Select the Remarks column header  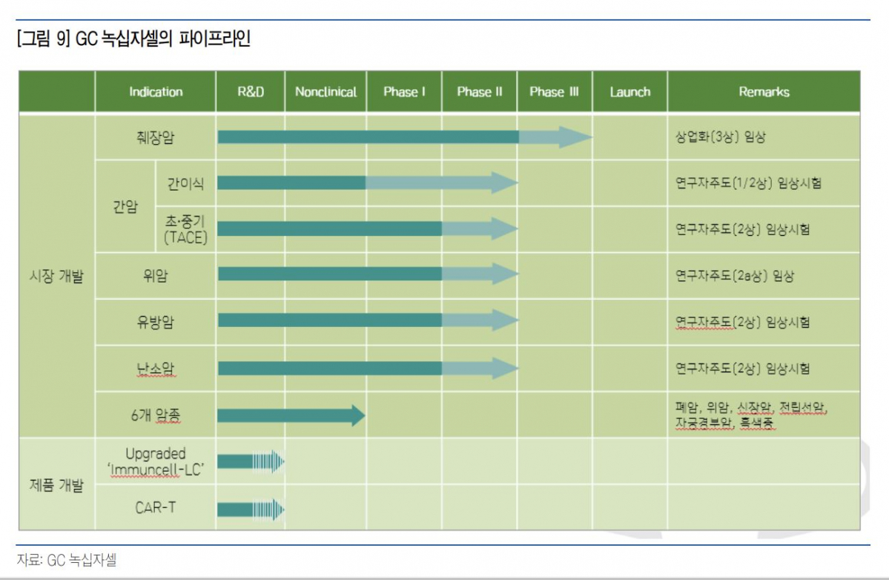click(764, 92)
